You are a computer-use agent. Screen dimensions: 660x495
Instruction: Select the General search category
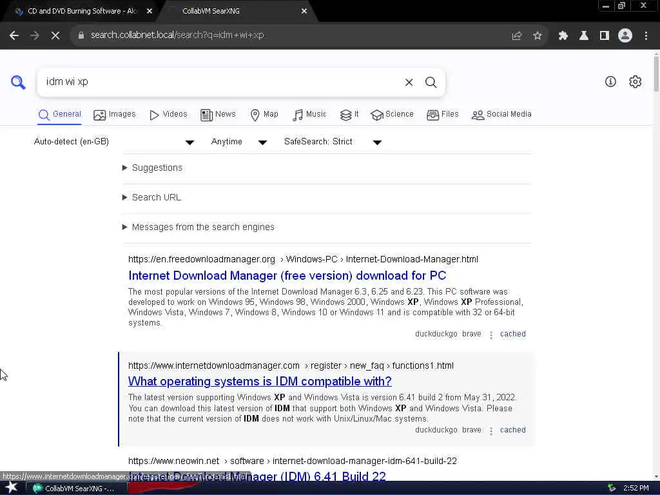click(59, 115)
